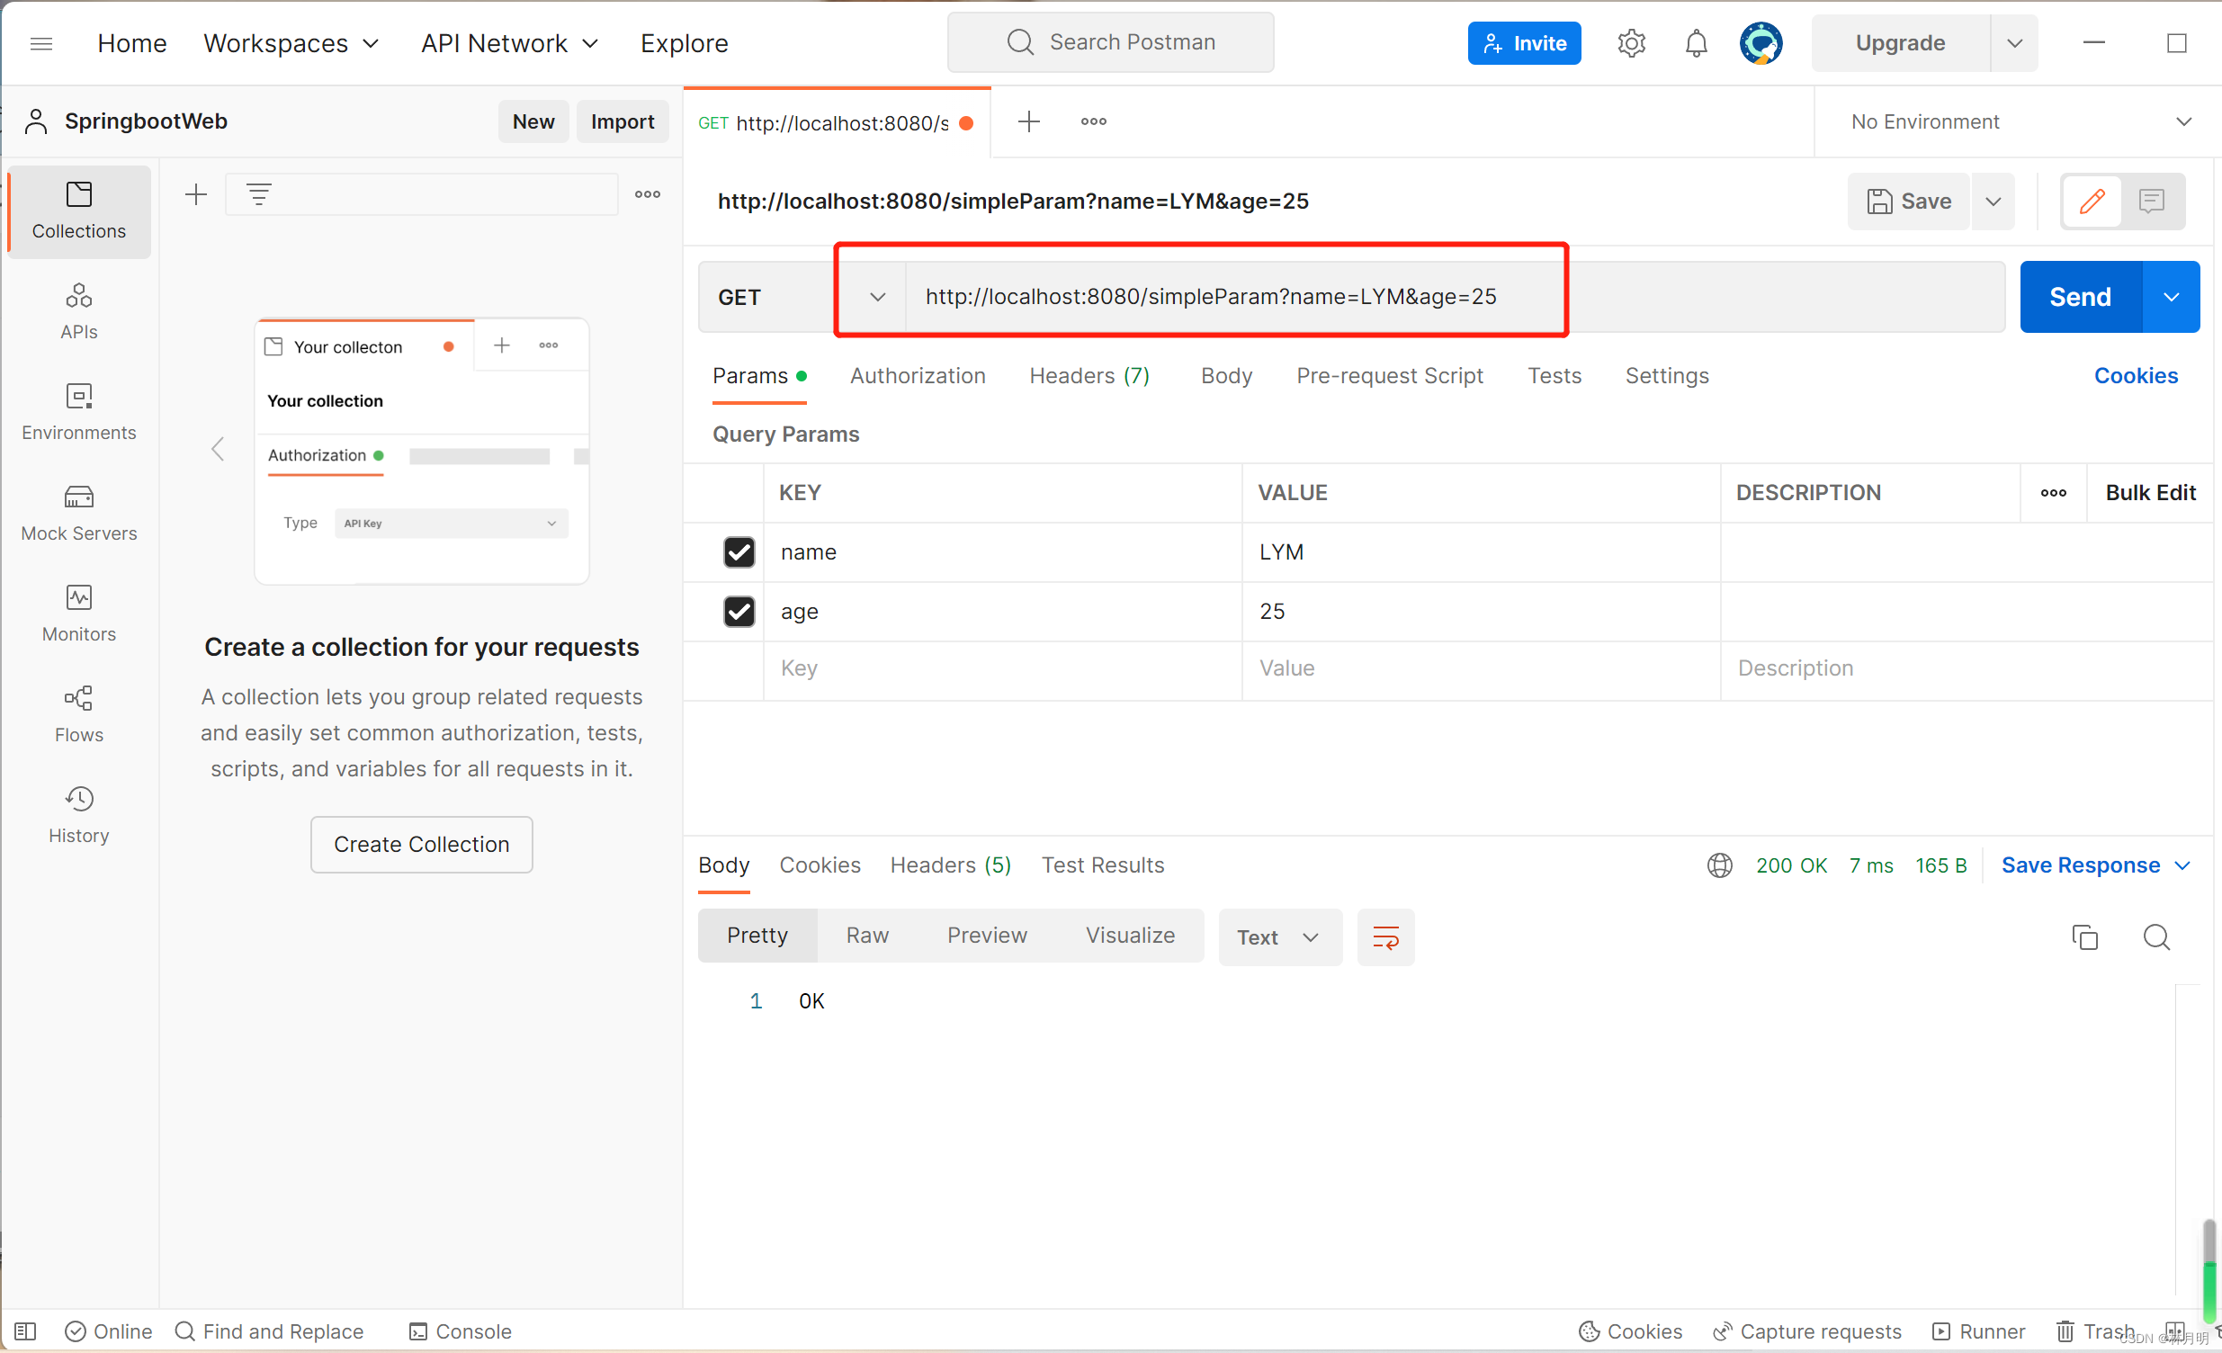Viewport: 2222px width, 1353px height.
Task: Switch to the Authorization request tab
Action: coord(917,376)
